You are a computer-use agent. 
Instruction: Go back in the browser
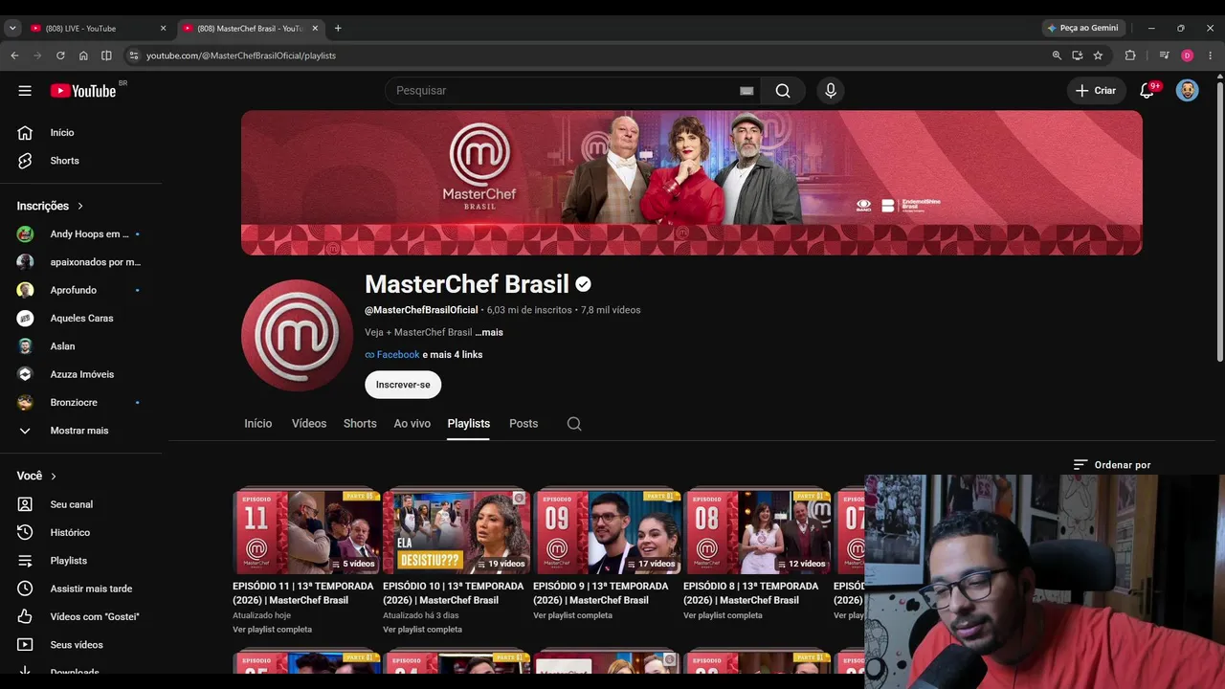click(x=14, y=56)
